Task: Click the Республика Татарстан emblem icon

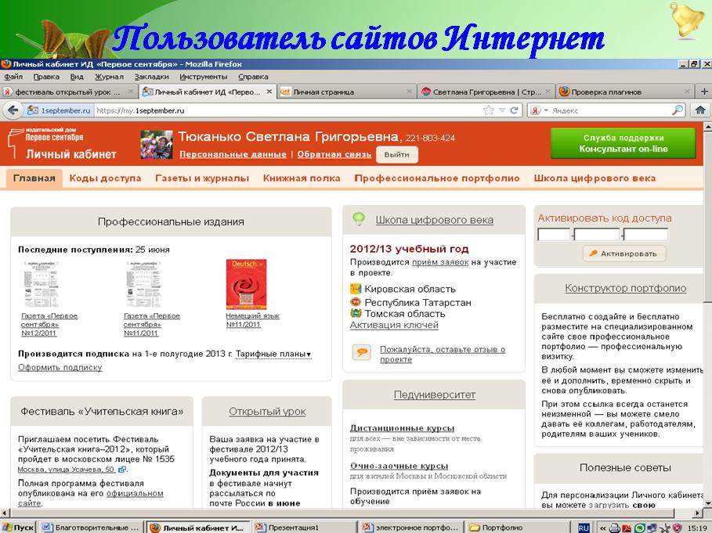Action: [355, 302]
